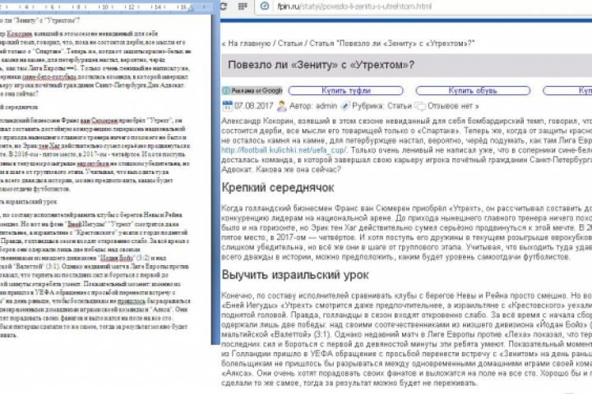592x394 pixels.
Task: Click the calendar icon next to 07.08.2017
Action: [x=227, y=106]
